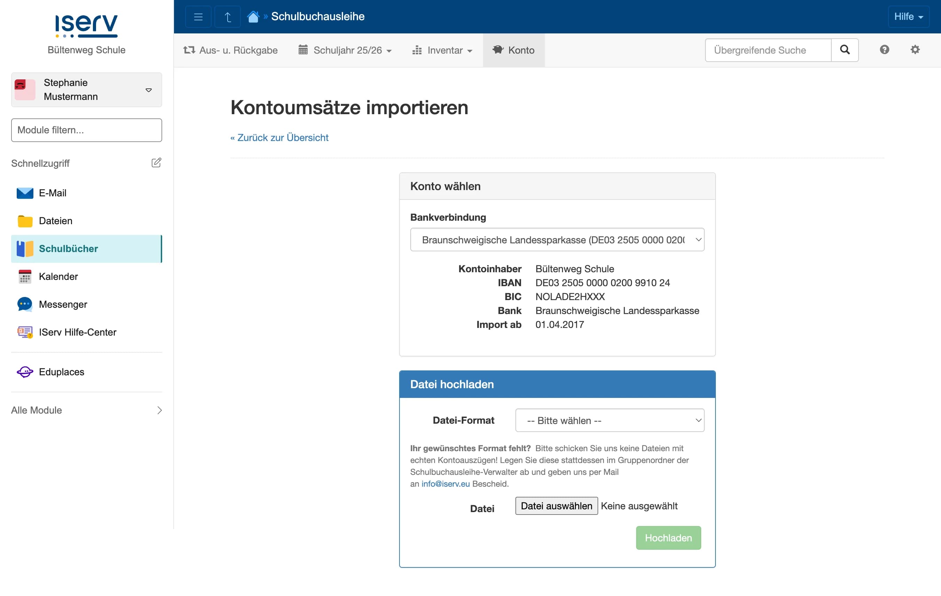Image resolution: width=941 pixels, height=596 pixels.
Task: Open the Datei-Format dropdown
Action: pyautogui.click(x=610, y=420)
